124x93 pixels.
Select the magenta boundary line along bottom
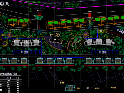pyautogui.click(x=62, y=72)
